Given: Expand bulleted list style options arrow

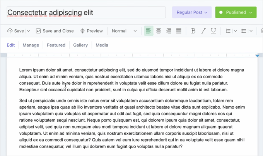Looking at the screenshot, I should pos(251,31).
